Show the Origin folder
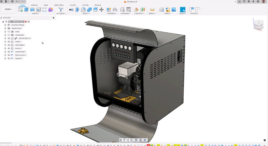Image resolution: width=268 pixels, height=146 pixels. tap(9, 32)
